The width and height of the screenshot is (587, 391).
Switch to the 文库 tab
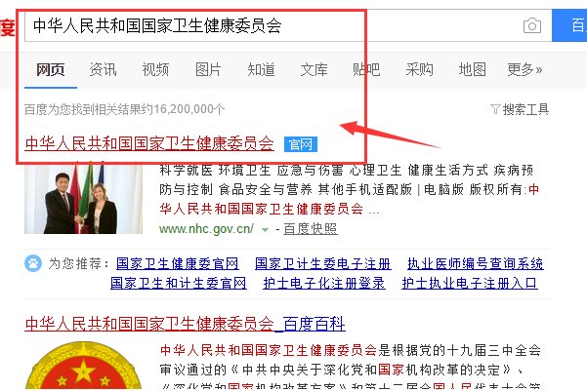pyautogui.click(x=314, y=70)
